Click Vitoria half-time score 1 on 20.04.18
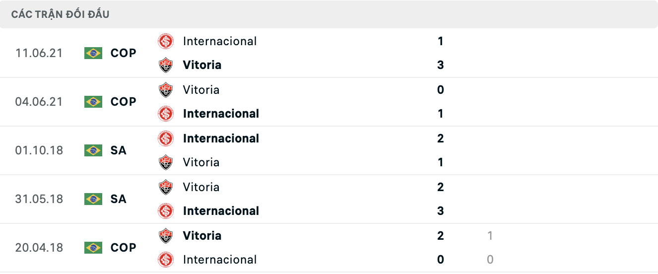 coord(490,236)
